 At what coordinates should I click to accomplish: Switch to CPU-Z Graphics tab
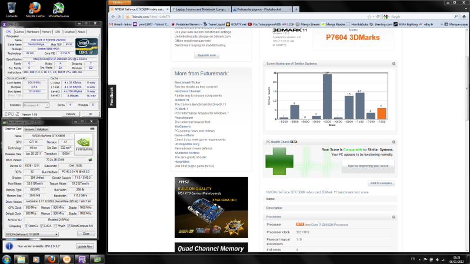point(69,32)
